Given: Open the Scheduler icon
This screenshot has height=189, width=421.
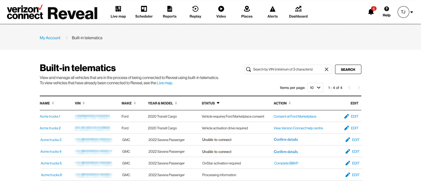Looking at the screenshot, I should click(144, 9).
